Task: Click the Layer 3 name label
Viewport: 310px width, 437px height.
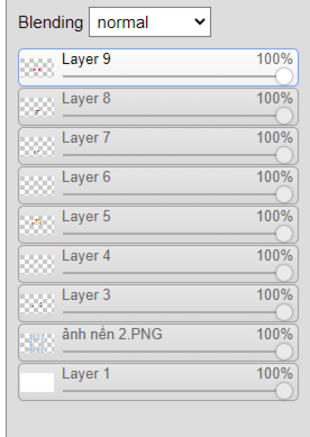Action: [86, 296]
